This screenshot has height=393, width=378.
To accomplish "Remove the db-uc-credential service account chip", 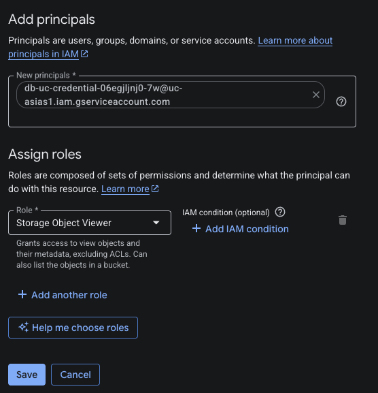I will click(x=316, y=95).
